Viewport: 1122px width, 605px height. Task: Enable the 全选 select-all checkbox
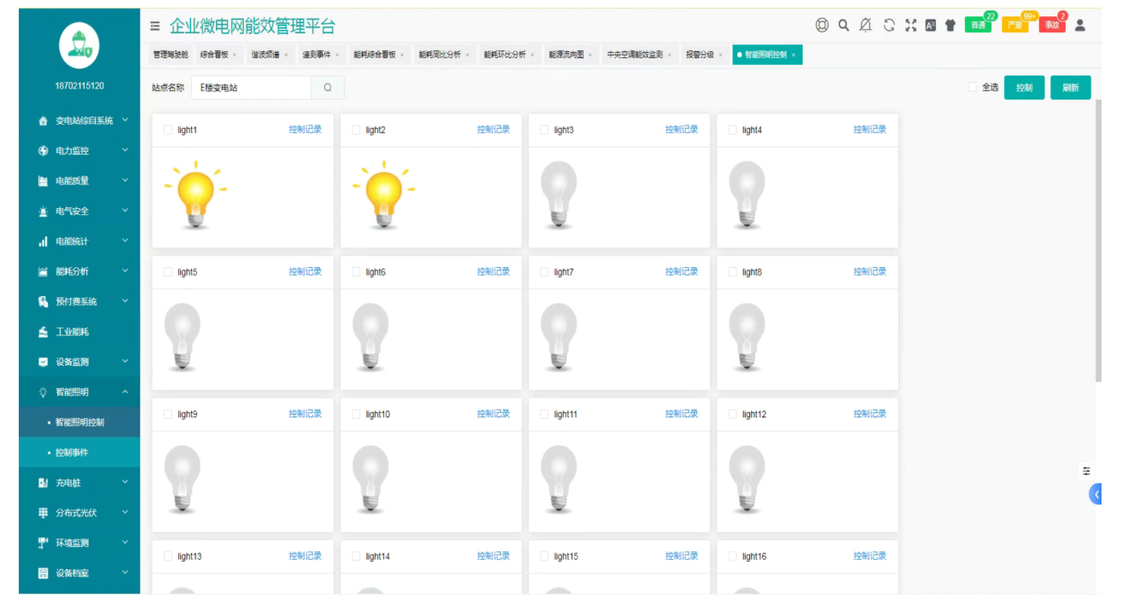pos(973,87)
